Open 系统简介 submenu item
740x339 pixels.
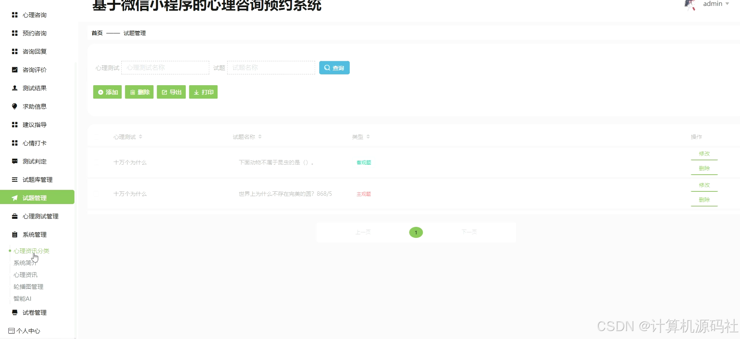pyautogui.click(x=25, y=263)
